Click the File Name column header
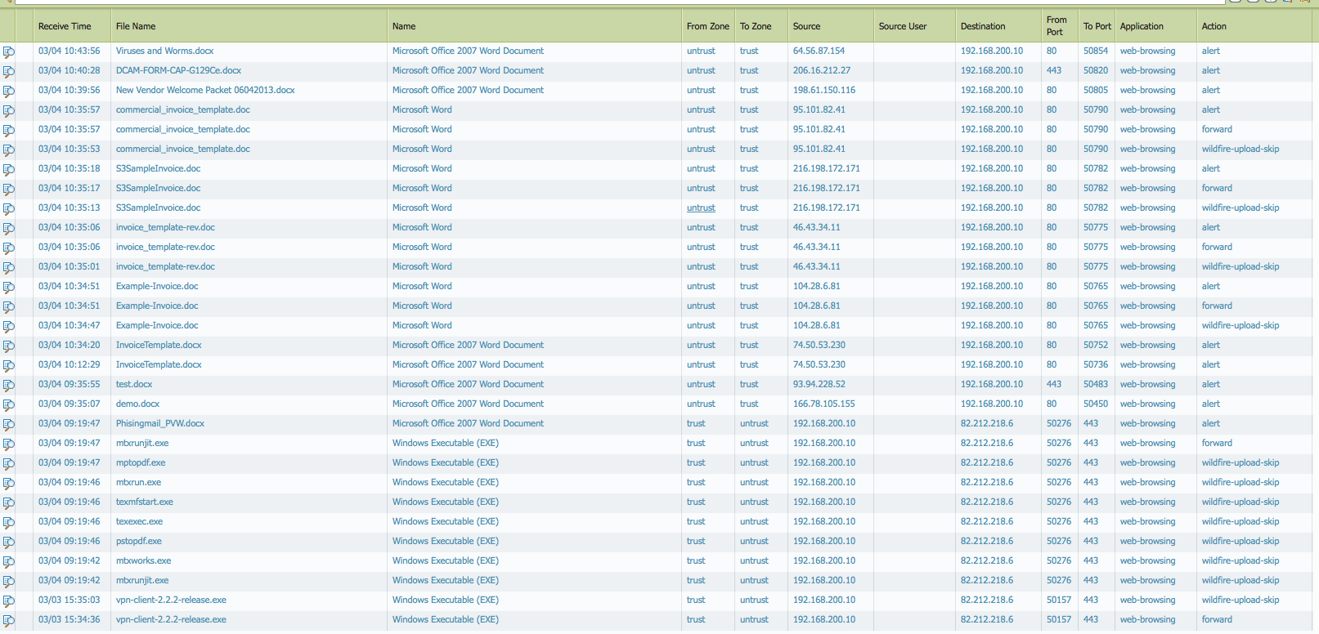This screenshot has width=1319, height=634. (136, 26)
